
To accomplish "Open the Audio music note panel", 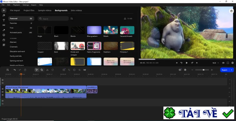I will tap(4, 15).
